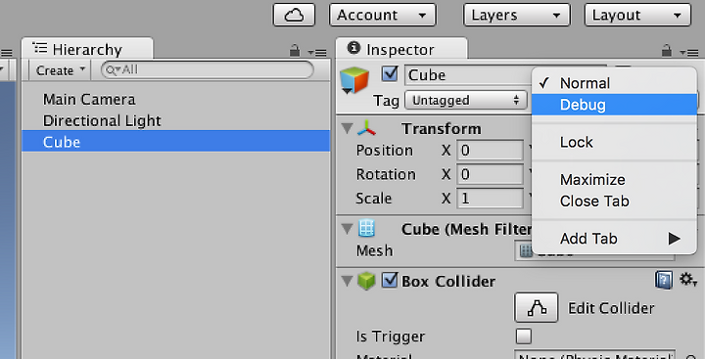Click the Hierarchy search field
Viewport: 705px width, 359px height.
[x=208, y=70]
